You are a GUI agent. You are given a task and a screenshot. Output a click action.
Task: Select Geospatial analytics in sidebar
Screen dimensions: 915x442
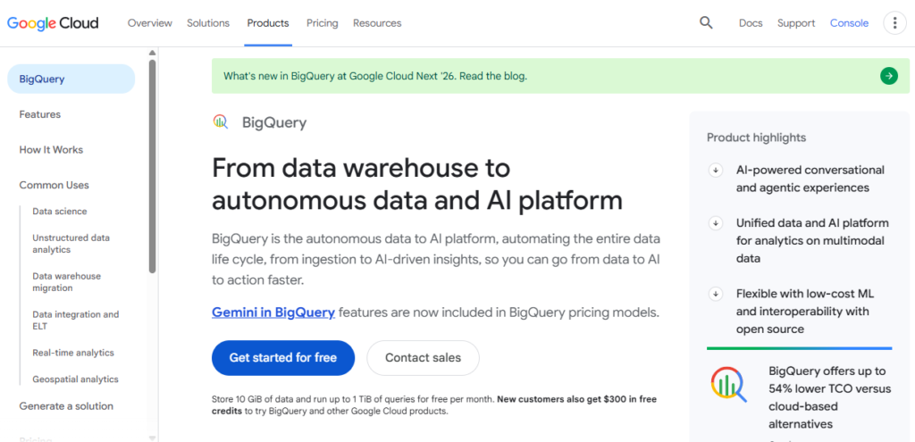(x=75, y=379)
